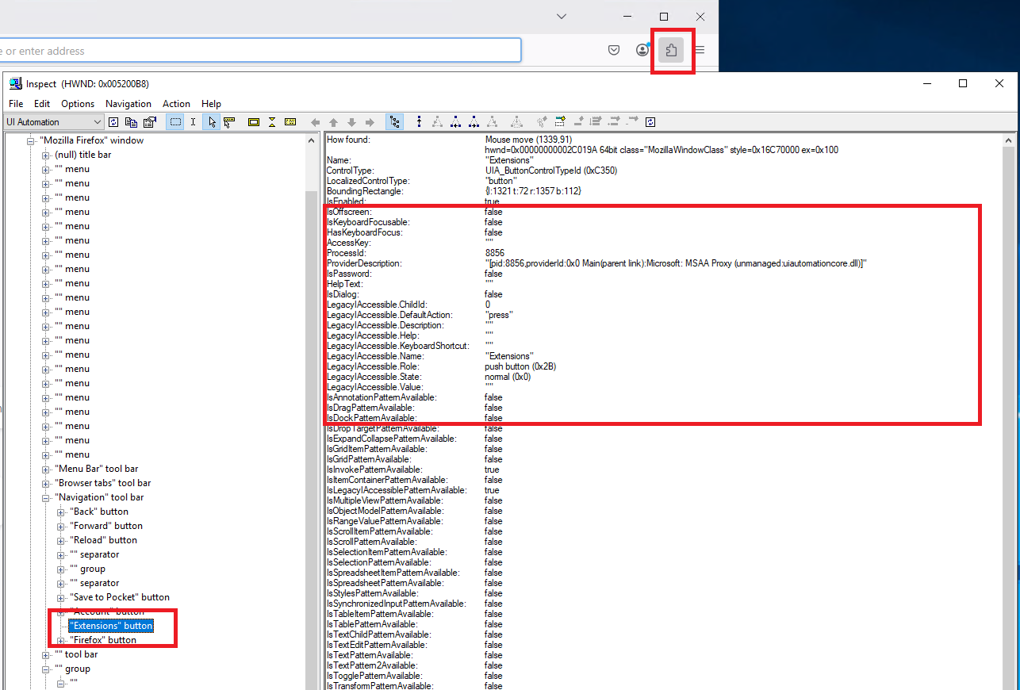Click the "ProcessId:" value 8856
Screen dimensions: 1020x690
[494, 253]
